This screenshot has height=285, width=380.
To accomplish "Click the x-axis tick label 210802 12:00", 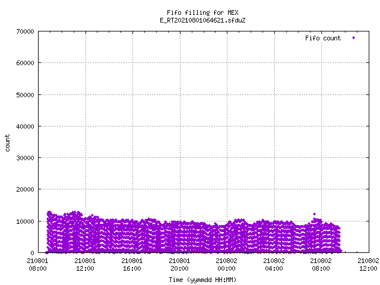I will [x=368, y=265].
